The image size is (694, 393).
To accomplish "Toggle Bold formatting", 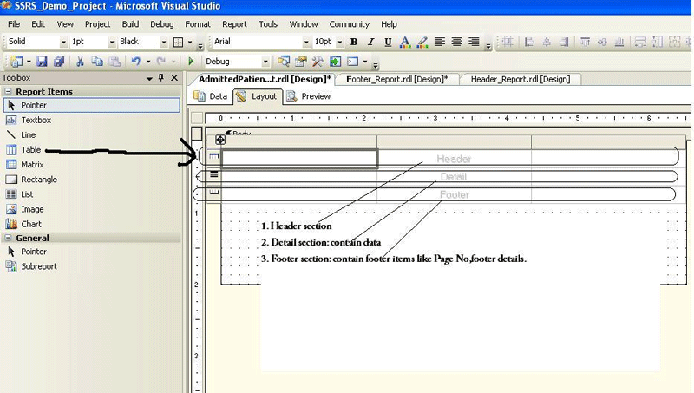I will pyautogui.click(x=354, y=42).
